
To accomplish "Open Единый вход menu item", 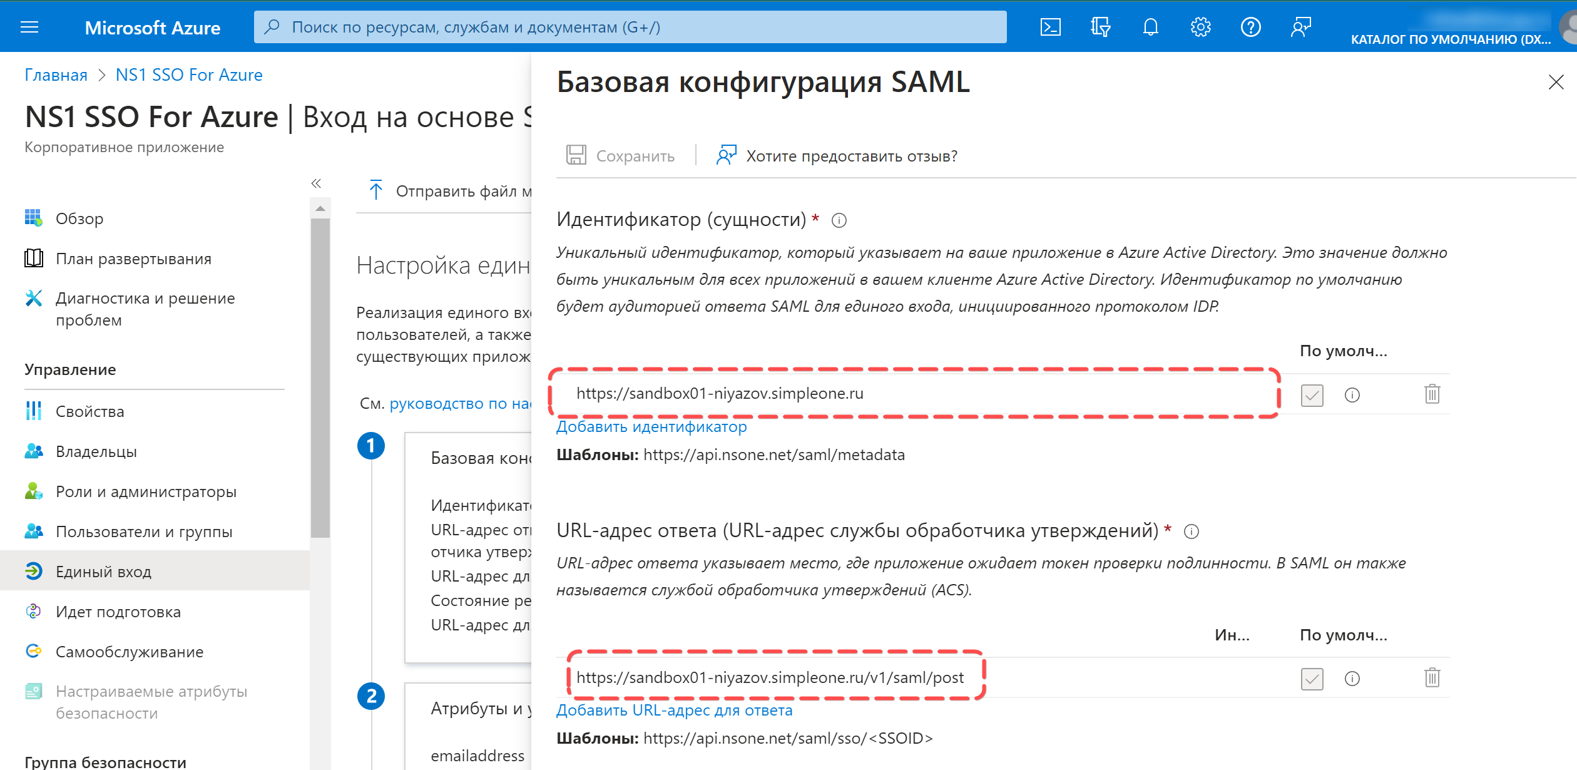I will (103, 572).
